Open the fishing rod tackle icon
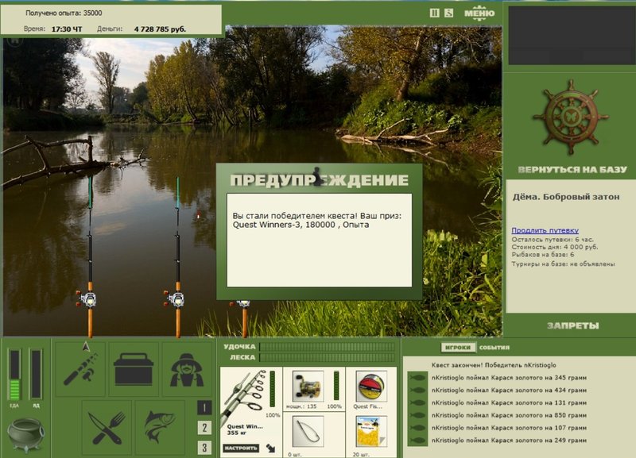This screenshot has width=636, height=458. pos(80,369)
